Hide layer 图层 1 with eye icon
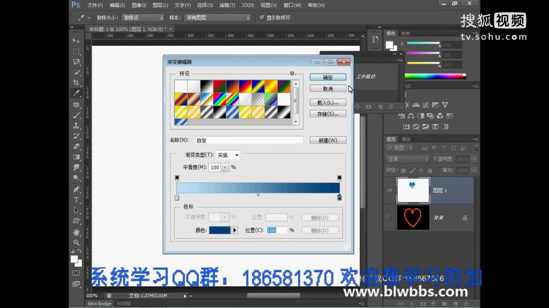549x308 pixels. [x=389, y=190]
